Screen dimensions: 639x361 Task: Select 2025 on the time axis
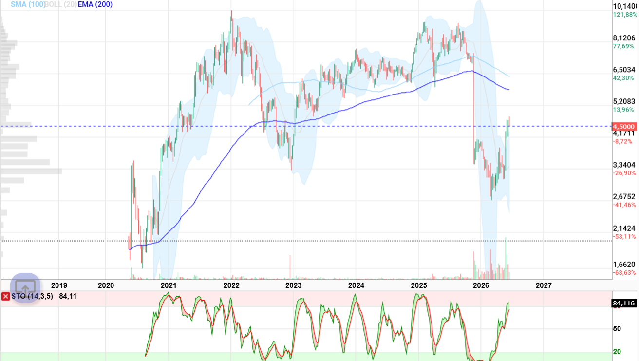tap(419, 285)
